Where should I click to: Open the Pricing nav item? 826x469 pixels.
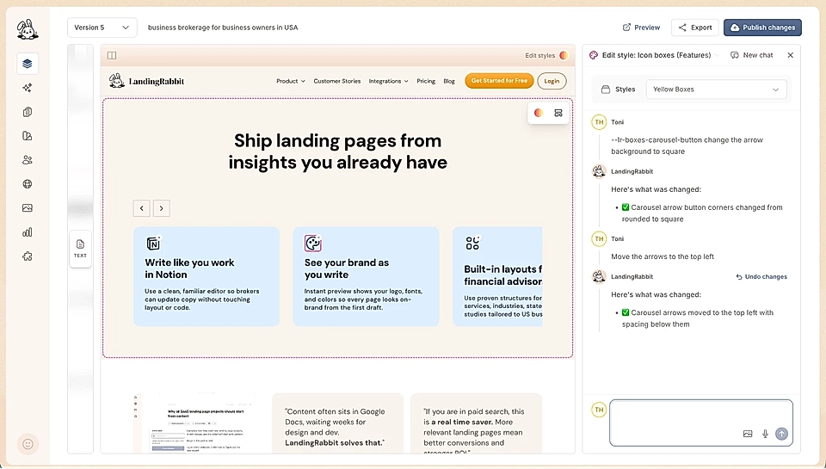coord(426,81)
